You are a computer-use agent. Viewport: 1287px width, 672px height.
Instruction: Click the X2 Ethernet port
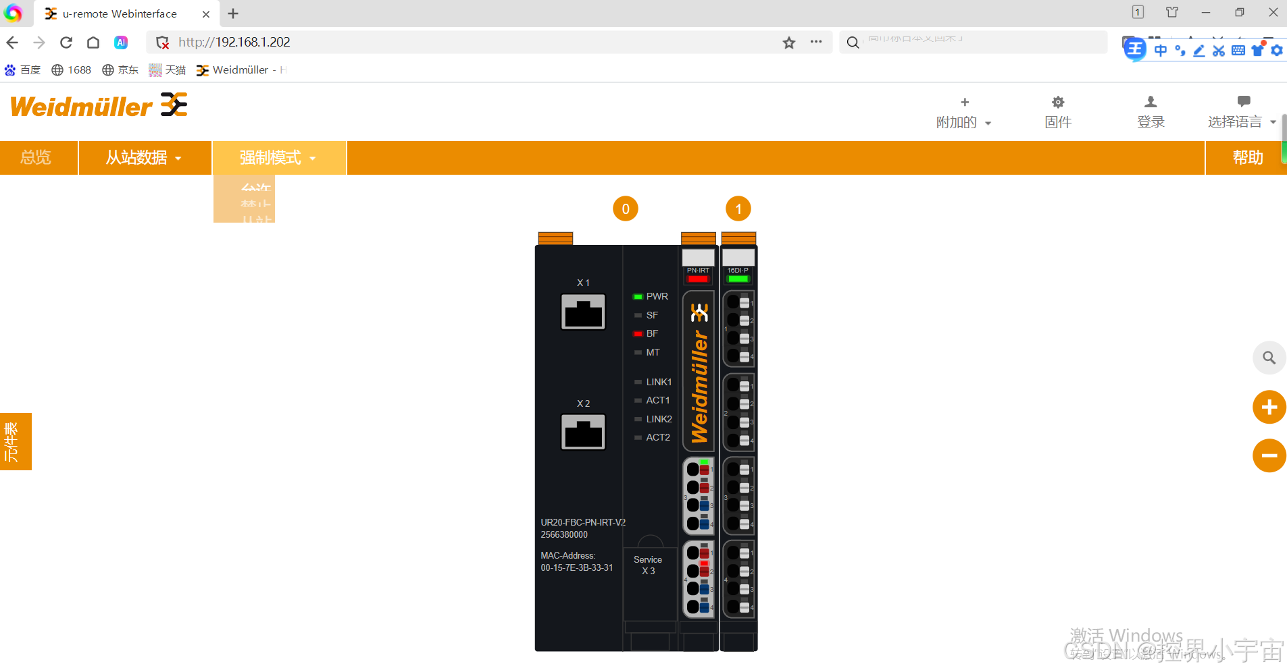click(x=583, y=432)
